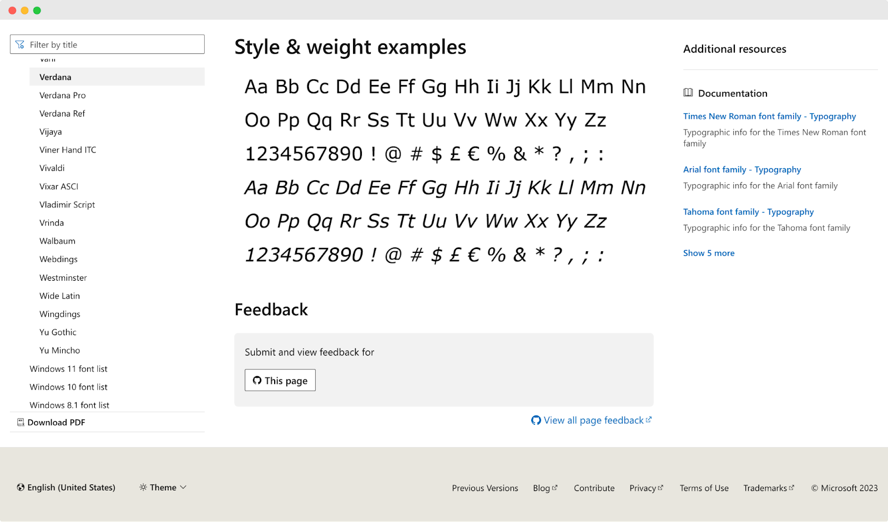
Task: Select Wingdings in the font list
Action: pyautogui.click(x=59, y=313)
